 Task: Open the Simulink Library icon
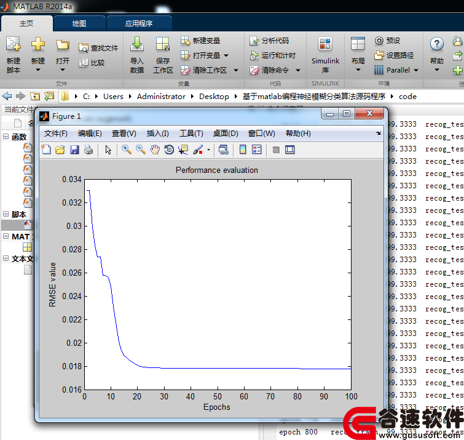click(x=325, y=44)
